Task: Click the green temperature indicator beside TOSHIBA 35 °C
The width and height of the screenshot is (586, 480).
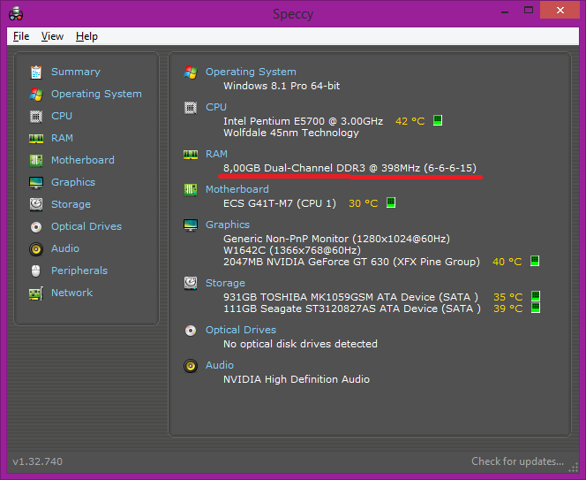Action: [x=536, y=296]
